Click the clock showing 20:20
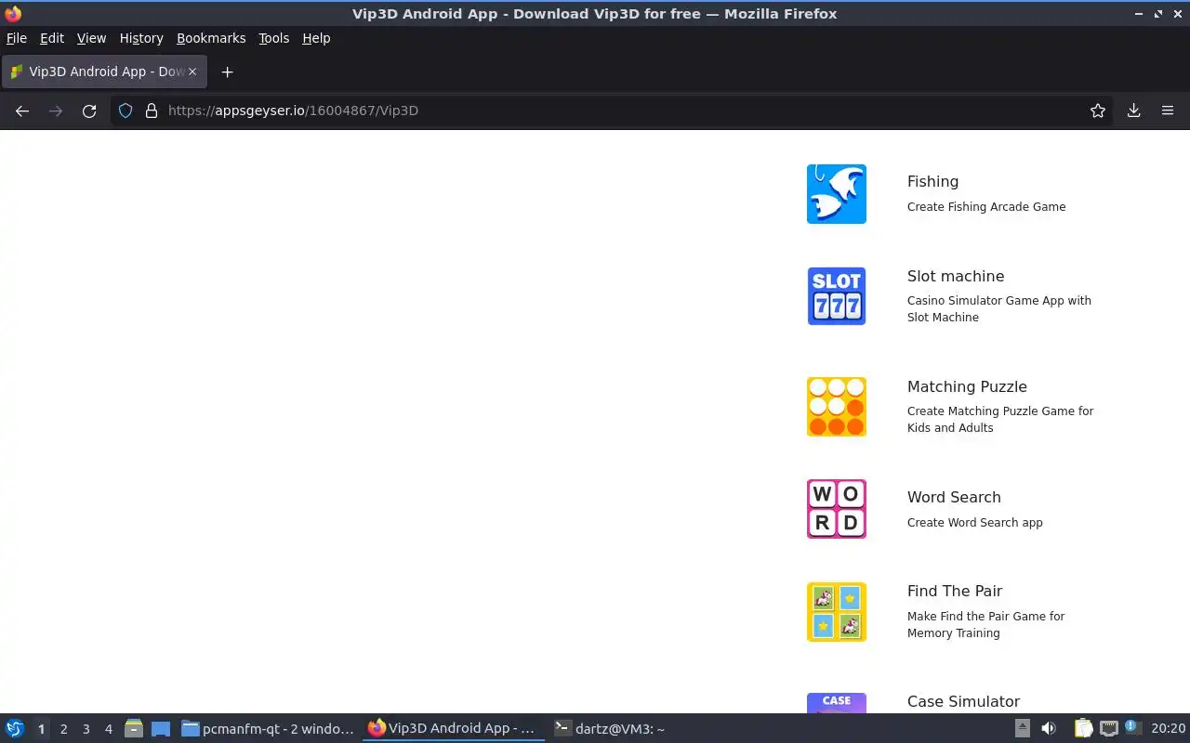Viewport: 1190px width, 743px height. [1168, 729]
